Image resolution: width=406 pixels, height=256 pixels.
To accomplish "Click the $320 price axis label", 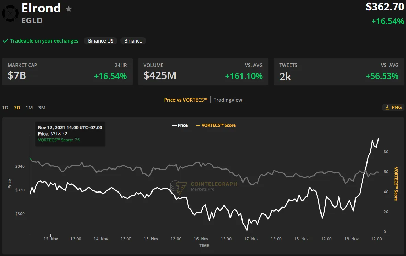I will pos(20,190).
